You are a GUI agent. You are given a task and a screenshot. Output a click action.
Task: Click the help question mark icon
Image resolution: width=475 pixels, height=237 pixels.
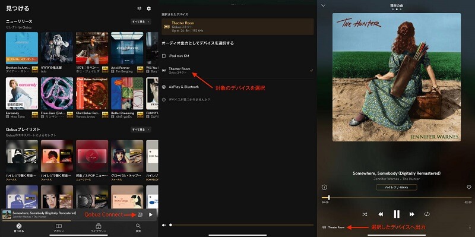pyautogui.click(x=164, y=99)
